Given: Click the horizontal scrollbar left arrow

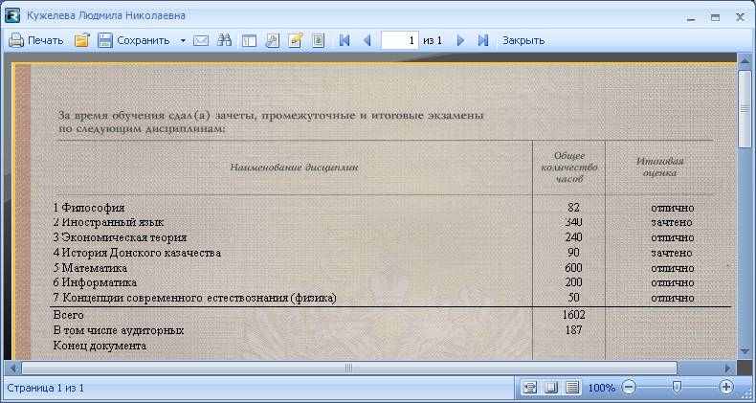Looking at the screenshot, I should pos(12,369).
